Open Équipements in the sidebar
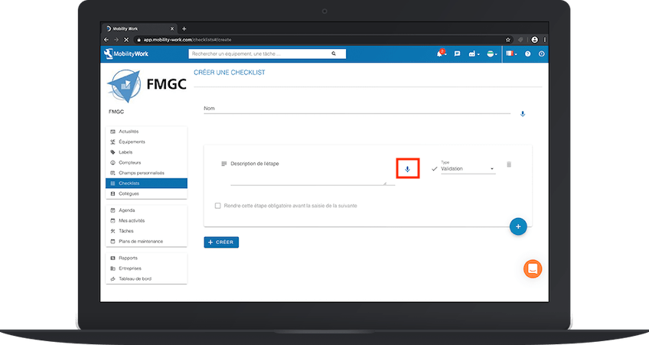This screenshot has width=649, height=345. coord(146,142)
